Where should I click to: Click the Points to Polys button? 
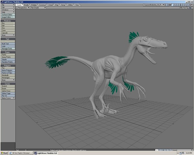pyautogui.click(x=8, y=73)
